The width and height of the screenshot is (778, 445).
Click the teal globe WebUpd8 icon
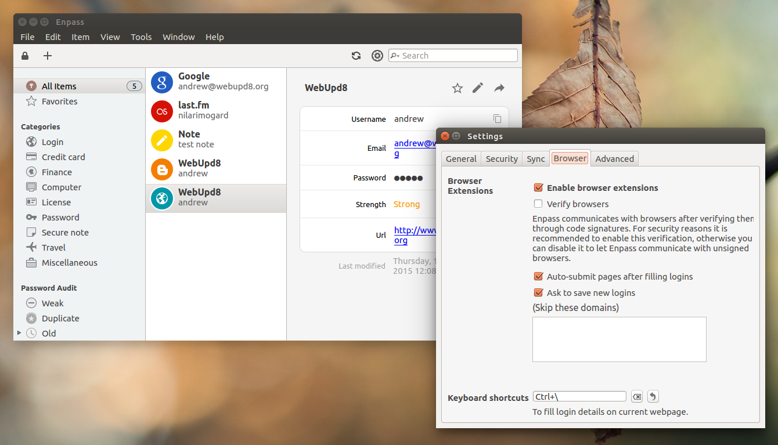point(162,198)
